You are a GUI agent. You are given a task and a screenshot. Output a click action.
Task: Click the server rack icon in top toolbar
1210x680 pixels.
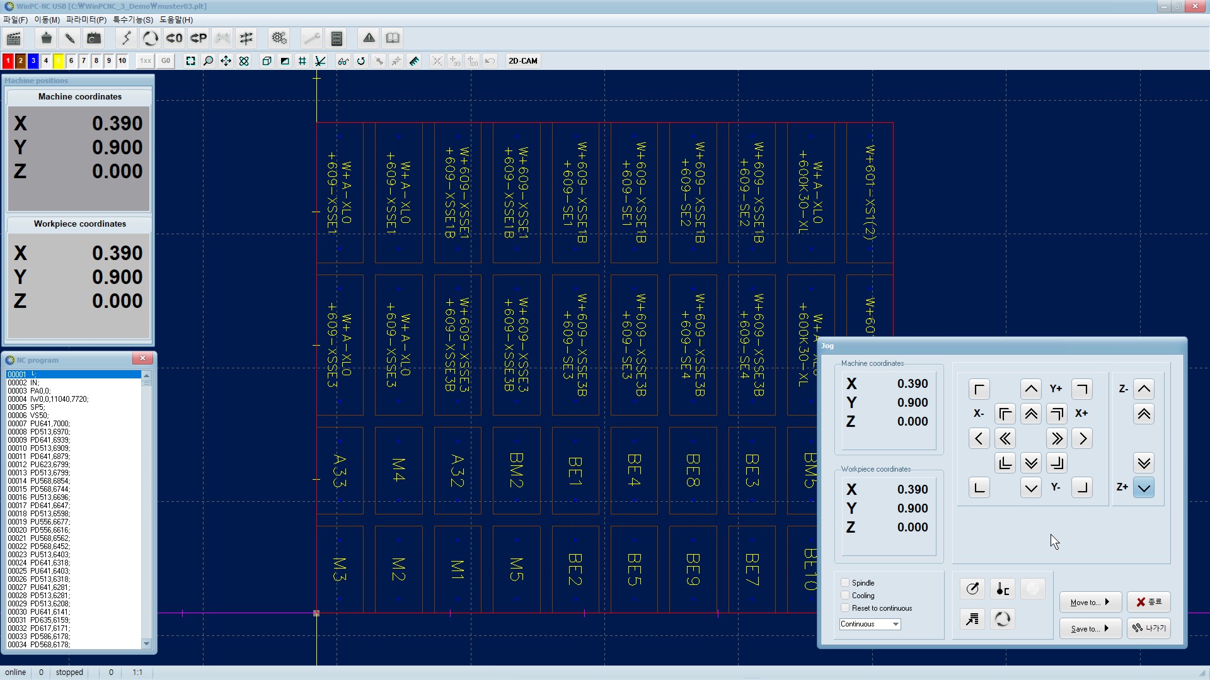click(x=337, y=38)
